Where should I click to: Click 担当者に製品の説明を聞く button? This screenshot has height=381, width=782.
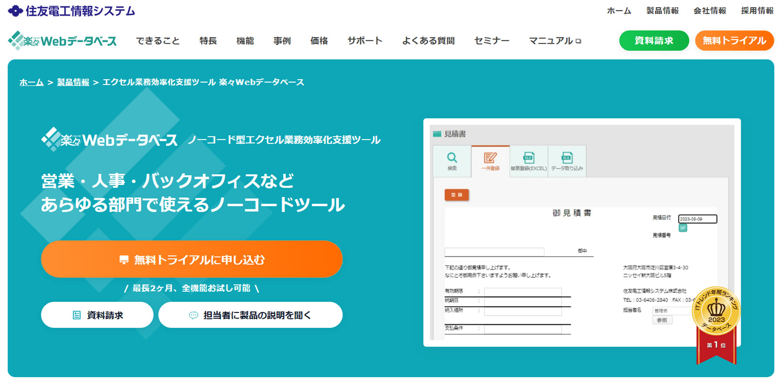[250, 315]
